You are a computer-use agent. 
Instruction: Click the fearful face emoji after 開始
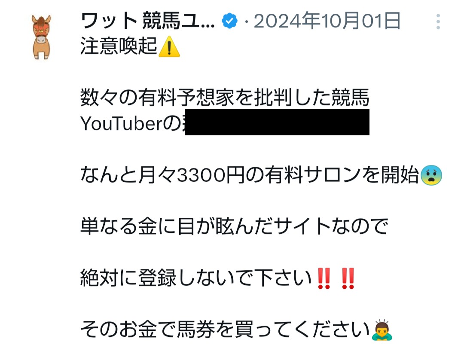click(431, 175)
